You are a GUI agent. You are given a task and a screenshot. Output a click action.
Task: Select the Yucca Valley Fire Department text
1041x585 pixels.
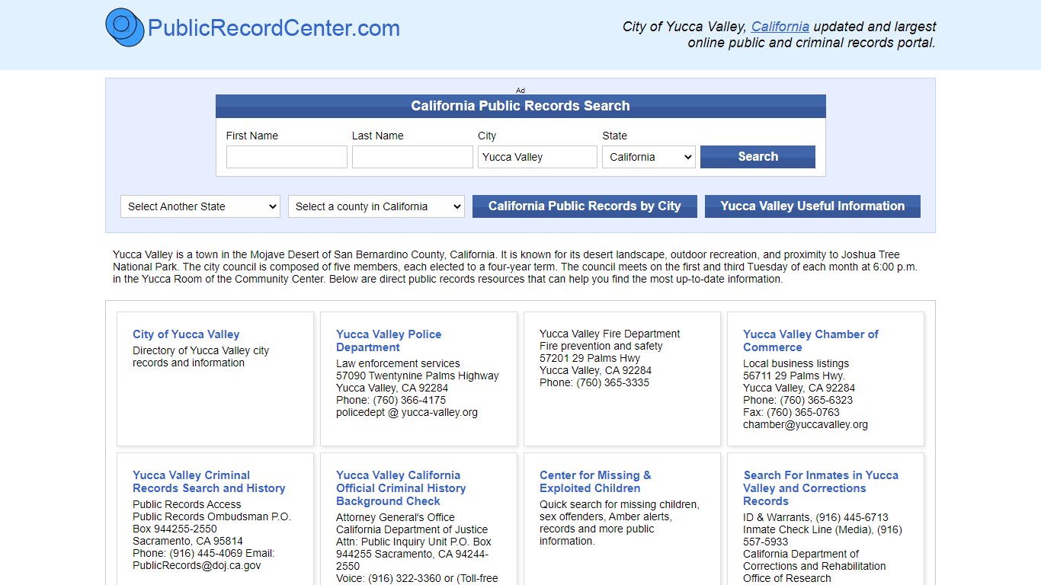[x=610, y=334]
